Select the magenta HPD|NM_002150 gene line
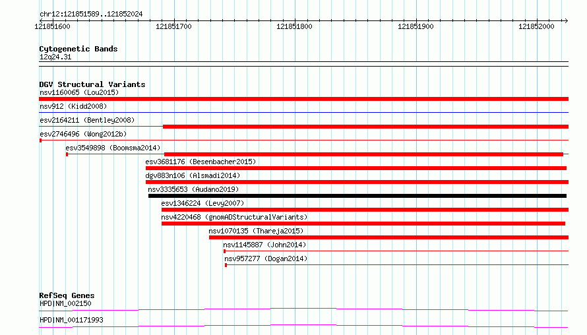 (x=303, y=309)
